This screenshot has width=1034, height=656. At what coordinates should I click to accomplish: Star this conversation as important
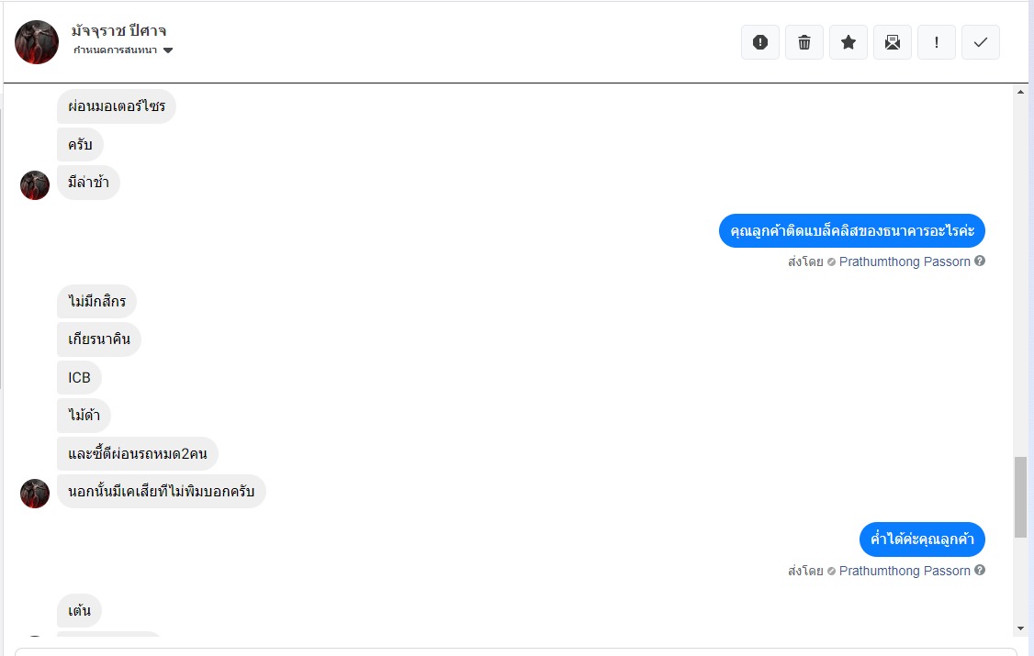849,42
